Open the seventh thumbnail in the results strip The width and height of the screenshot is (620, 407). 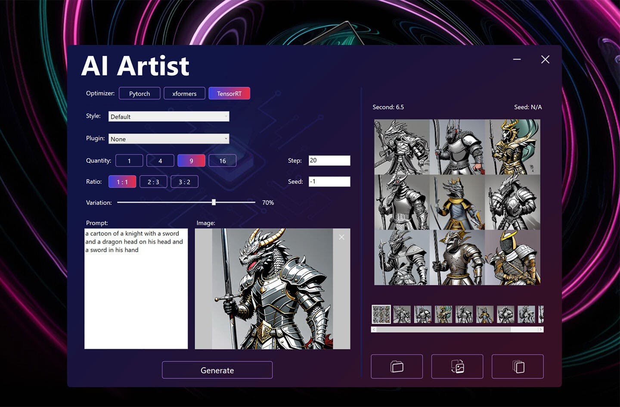tap(505, 314)
